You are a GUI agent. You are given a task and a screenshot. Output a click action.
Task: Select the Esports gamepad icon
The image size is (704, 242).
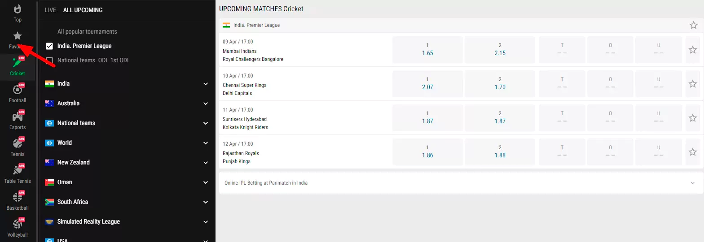pyautogui.click(x=18, y=117)
